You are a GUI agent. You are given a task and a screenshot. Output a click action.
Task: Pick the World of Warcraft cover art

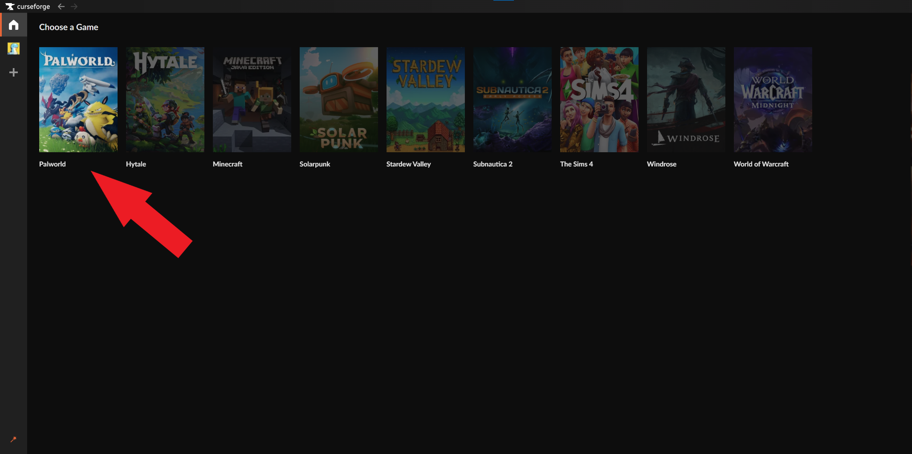point(773,100)
